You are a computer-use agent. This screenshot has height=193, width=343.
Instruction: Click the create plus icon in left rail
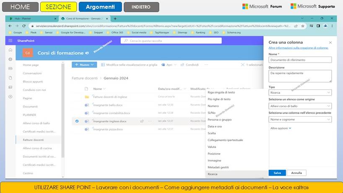tap(10, 96)
